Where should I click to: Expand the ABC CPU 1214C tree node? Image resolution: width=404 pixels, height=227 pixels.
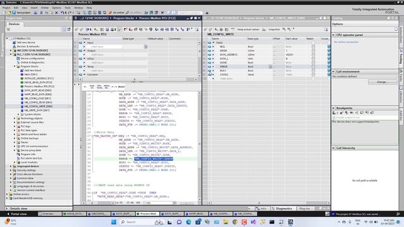(x=11, y=50)
